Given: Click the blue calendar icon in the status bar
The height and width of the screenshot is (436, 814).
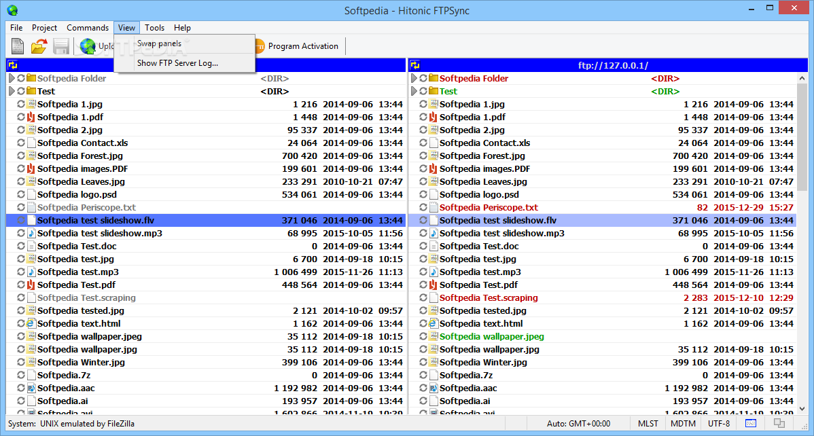Looking at the screenshot, I should pyautogui.click(x=751, y=424).
